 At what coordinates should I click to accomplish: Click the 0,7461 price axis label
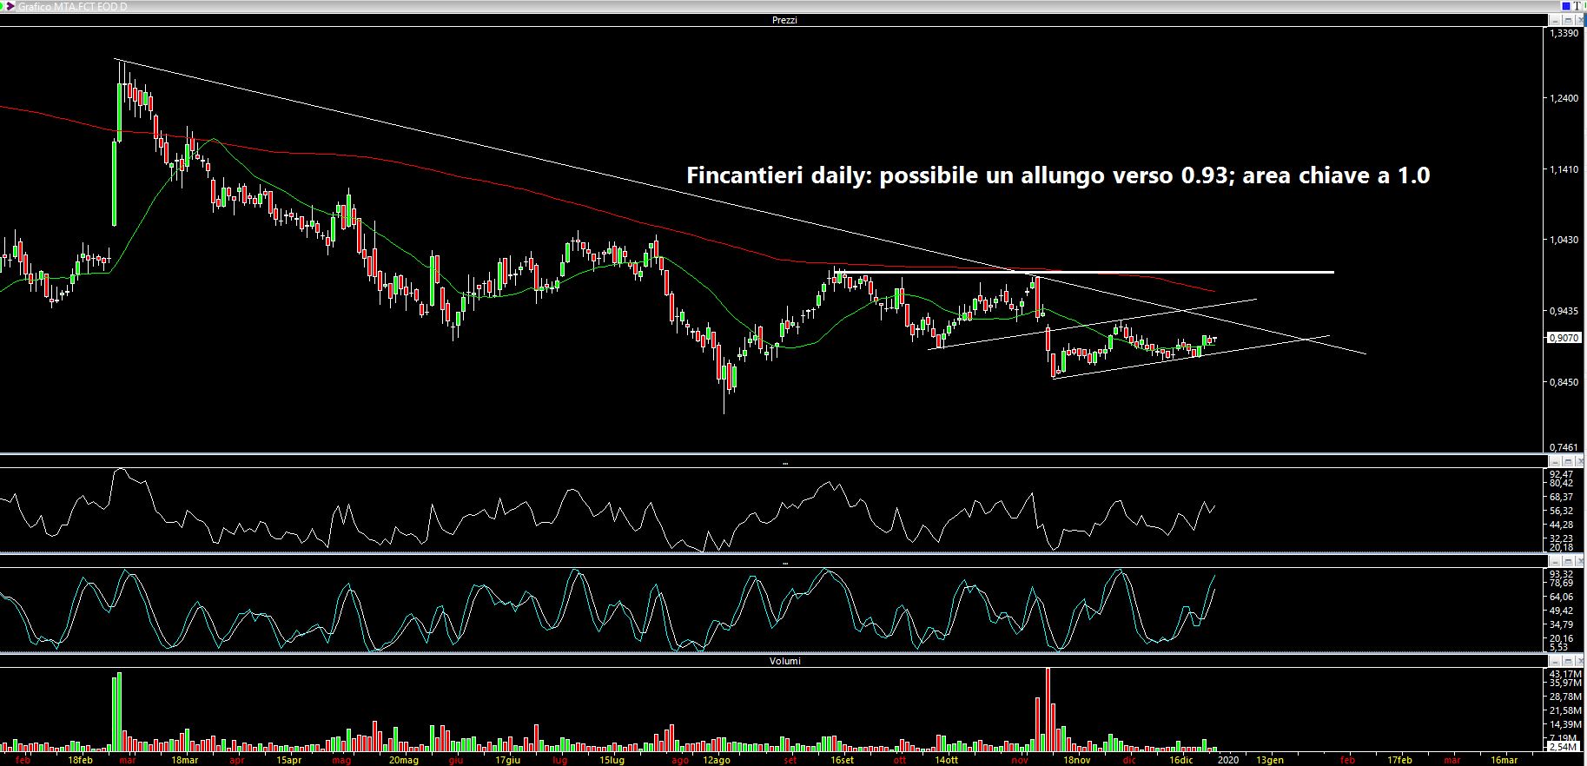[1564, 448]
